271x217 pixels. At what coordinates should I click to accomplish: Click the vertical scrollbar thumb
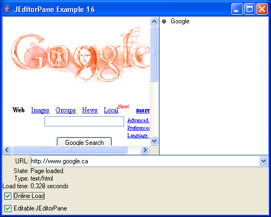pos(154,54)
